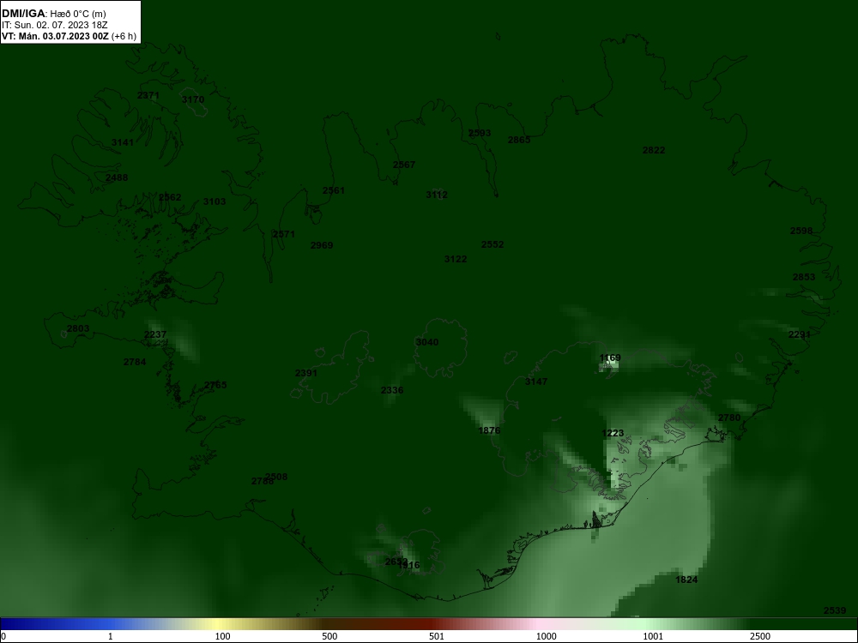Screen dimensions: 858x643
Task: Click the VT: Mán. 03.07.2023 00Z line
Action: (x=69, y=36)
